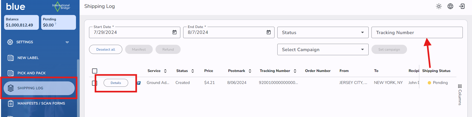The width and height of the screenshot is (472, 117).
Task: Click the logout icon
Action: pyautogui.click(x=462, y=6)
